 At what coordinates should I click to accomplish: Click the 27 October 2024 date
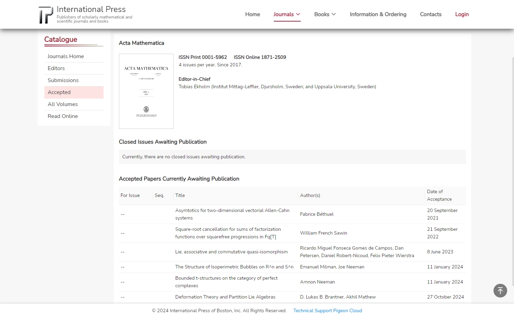[x=446, y=297]
